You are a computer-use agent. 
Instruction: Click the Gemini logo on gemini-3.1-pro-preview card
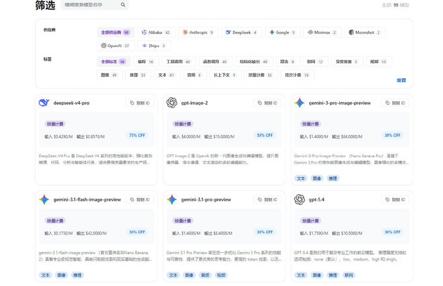pyautogui.click(x=172, y=199)
